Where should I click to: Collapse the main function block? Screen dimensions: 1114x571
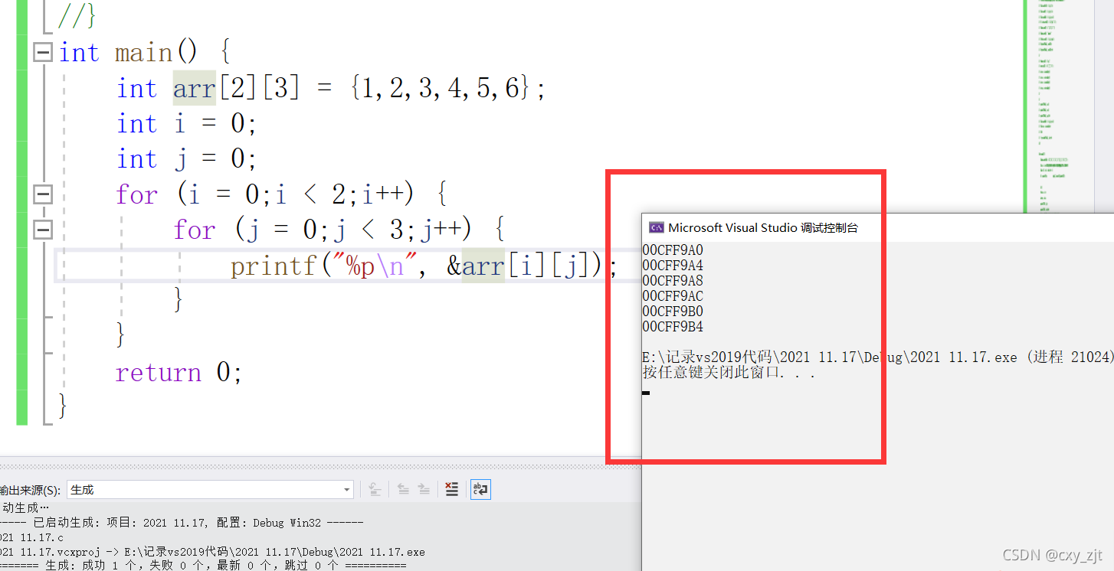pos(44,53)
